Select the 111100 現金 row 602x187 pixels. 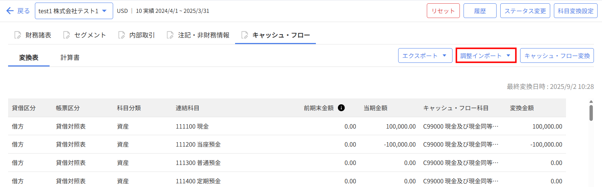click(192, 126)
